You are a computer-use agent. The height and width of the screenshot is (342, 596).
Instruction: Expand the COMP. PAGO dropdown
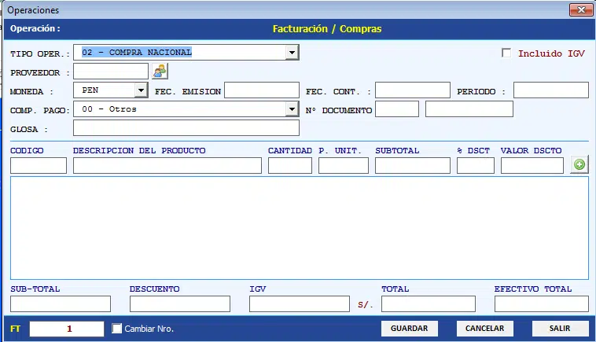click(x=292, y=109)
